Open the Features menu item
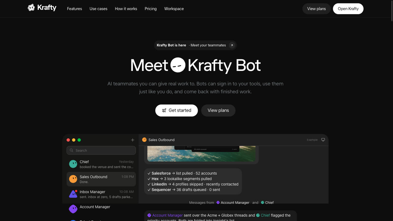Image resolution: width=393 pixels, height=221 pixels. coord(75,9)
